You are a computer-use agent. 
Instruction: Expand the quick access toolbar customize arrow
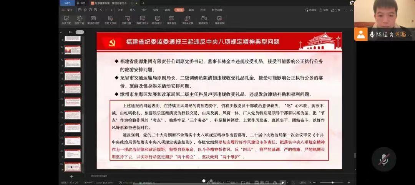[x=111, y=10]
